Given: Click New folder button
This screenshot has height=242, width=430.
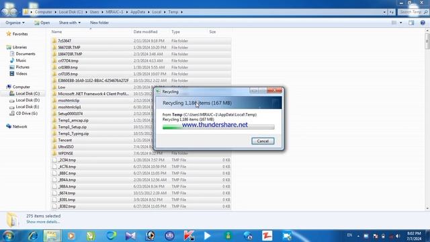Looking at the screenshot, I should (x=99, y=23).
